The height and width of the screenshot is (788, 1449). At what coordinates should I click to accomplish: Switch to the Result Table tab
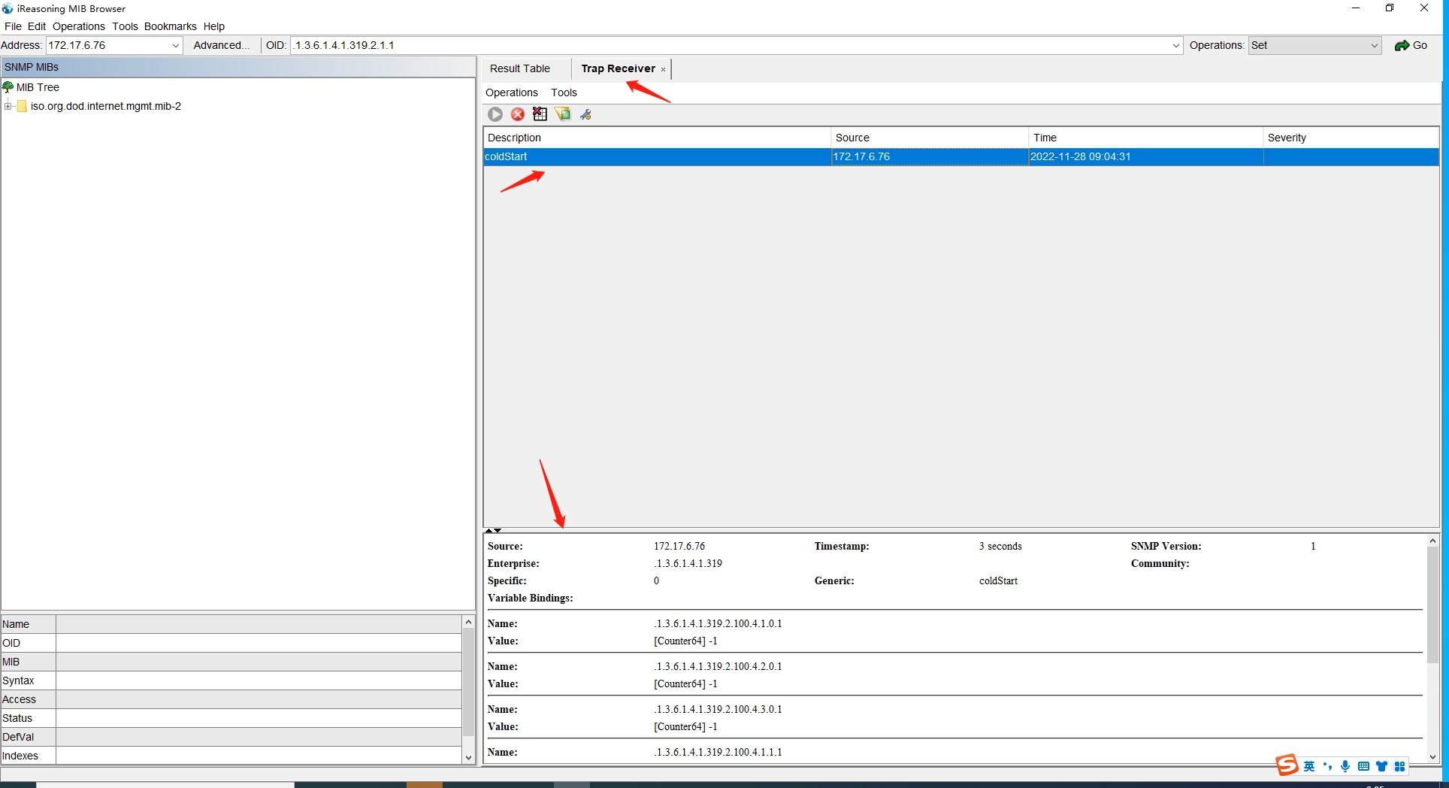click(520, 68)
